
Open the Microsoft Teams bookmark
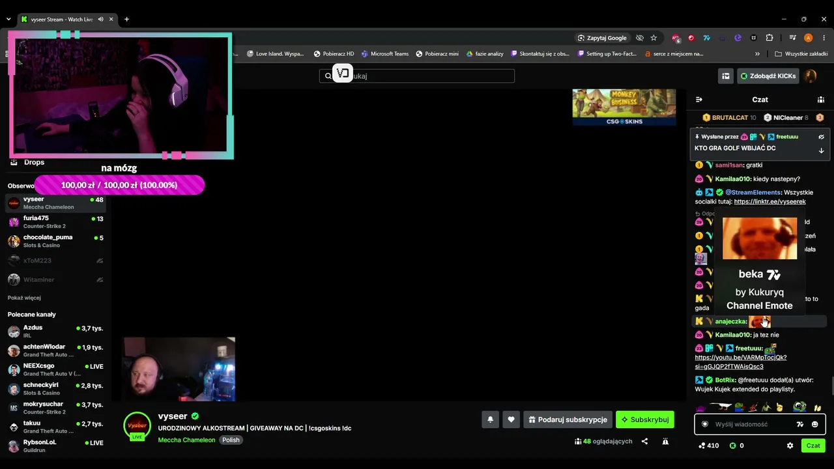tap(384, 53)
